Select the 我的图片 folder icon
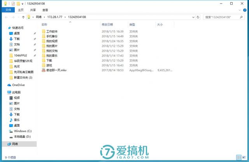 pyautogui.click(x=44, y=46)
